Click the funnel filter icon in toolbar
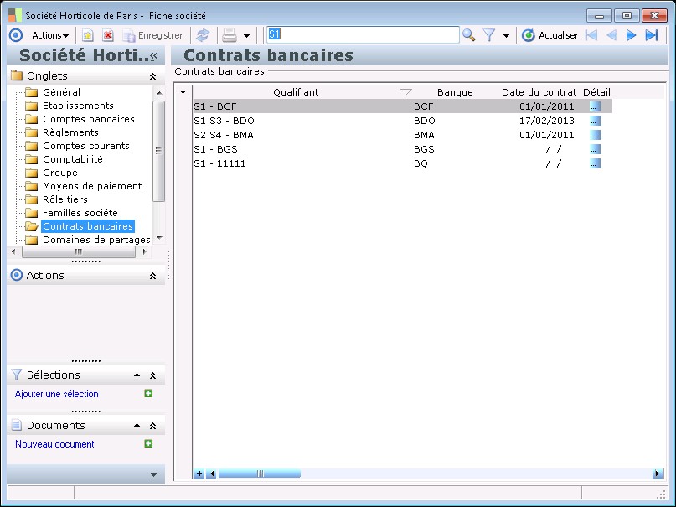Screen dimensions: 676x507 [489, 35]
